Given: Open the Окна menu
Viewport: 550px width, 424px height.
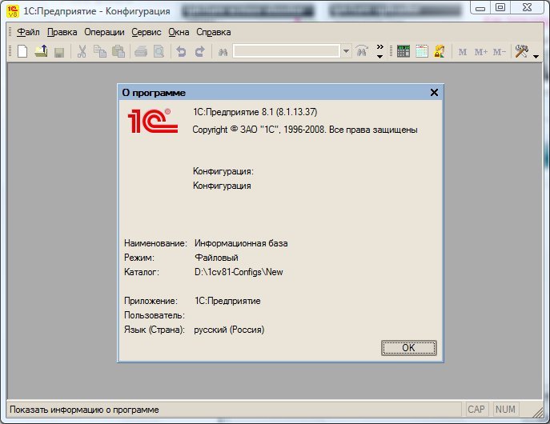Looking at the screenshot, I should (179, 32).
